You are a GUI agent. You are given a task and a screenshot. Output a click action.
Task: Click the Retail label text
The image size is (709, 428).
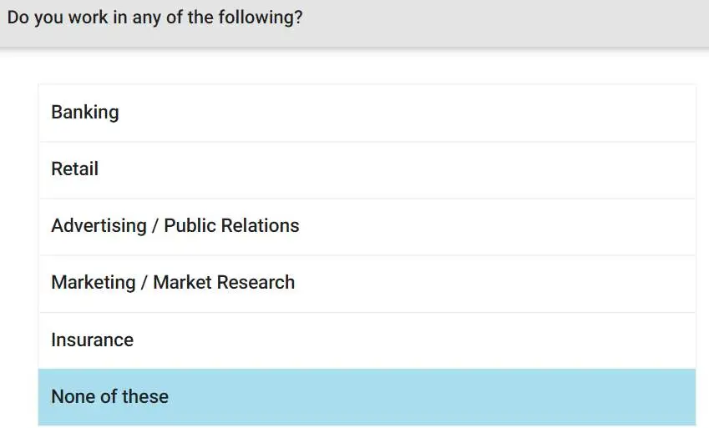pyautogui.click(x=74, y=169)
